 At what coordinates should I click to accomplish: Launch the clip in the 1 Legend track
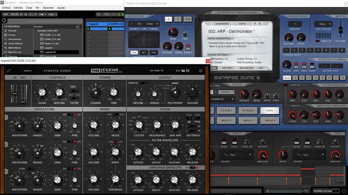click(x=88, y=29)
